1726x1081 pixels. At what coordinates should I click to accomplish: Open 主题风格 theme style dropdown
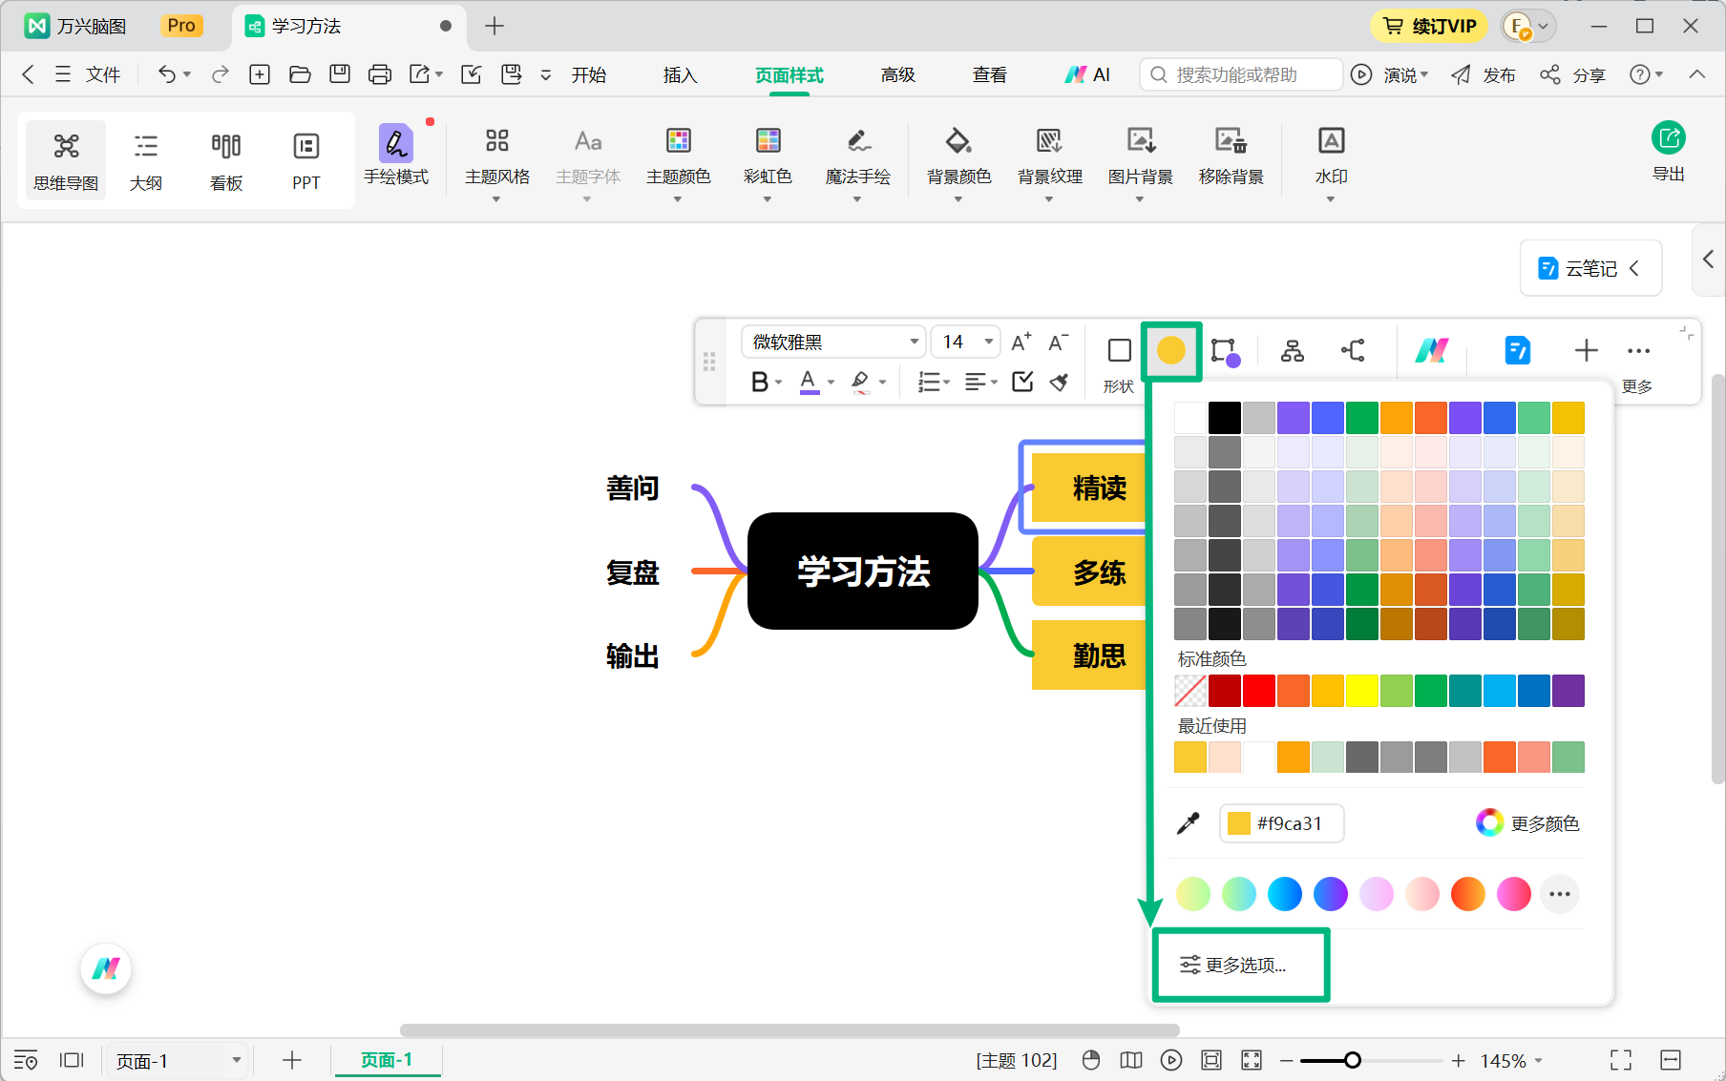coord(497,162)
